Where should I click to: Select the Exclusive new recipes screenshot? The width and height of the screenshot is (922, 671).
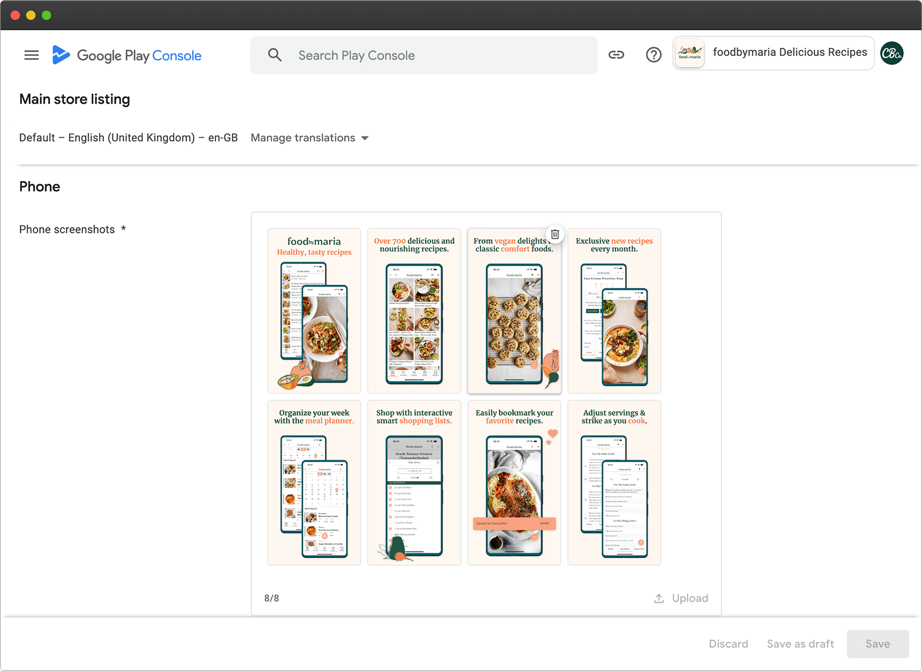(614, 311)
